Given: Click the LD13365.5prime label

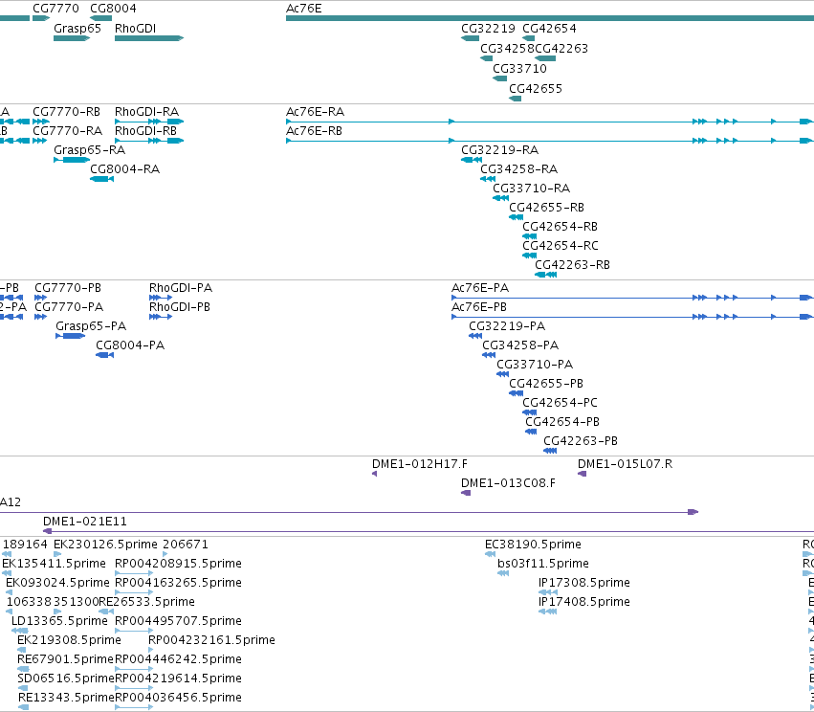Looking at the screenshot, I should tap(59, 620).
